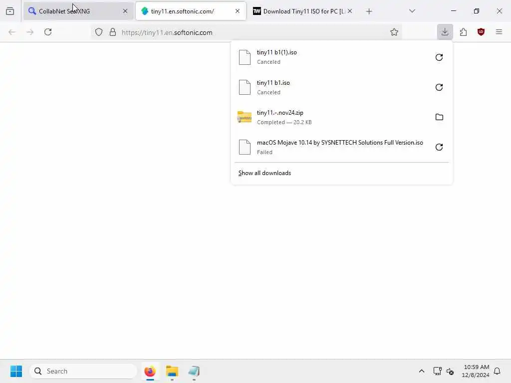Switch to CollabNet SearXNG tab
511x383 pixels.
tap(78, 11)
